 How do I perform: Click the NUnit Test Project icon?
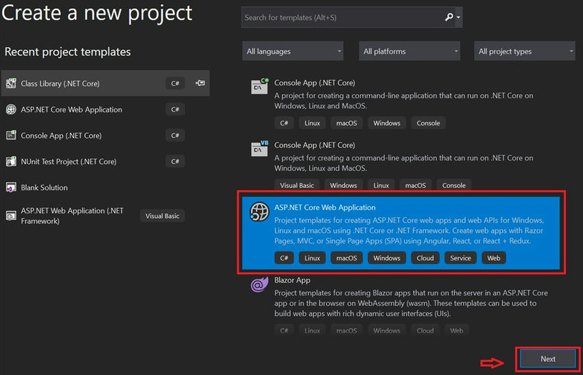click(11, 161)
